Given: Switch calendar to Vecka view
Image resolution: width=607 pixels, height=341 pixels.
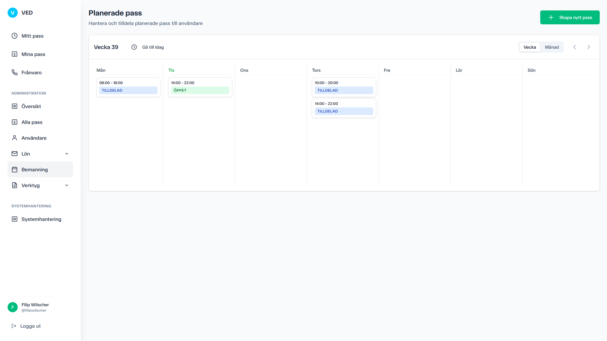Looking at the screenshot, I should coord(530,47).
